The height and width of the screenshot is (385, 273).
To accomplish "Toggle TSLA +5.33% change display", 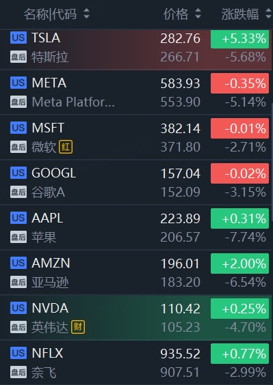I will (239, 39).
